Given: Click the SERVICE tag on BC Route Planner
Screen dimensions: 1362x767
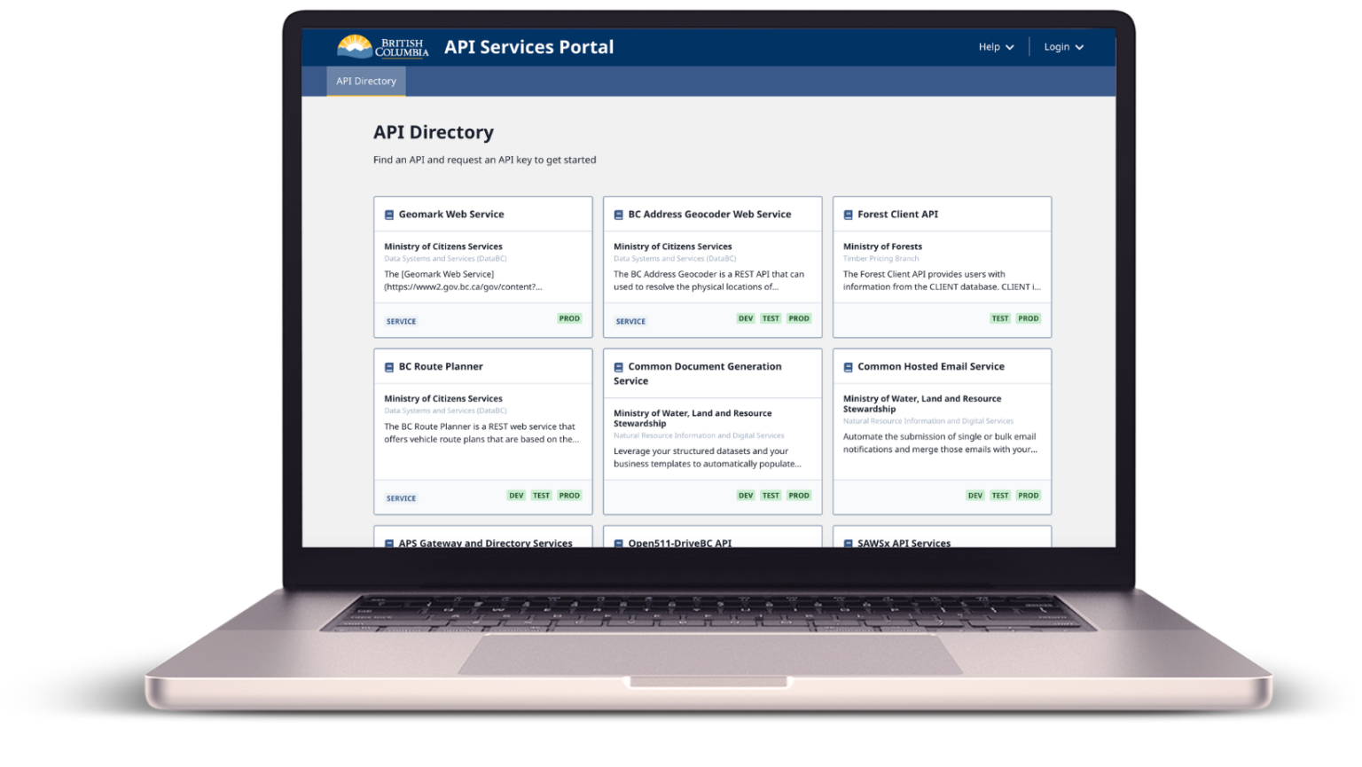Looking at the screenshot, I should 401,497.
